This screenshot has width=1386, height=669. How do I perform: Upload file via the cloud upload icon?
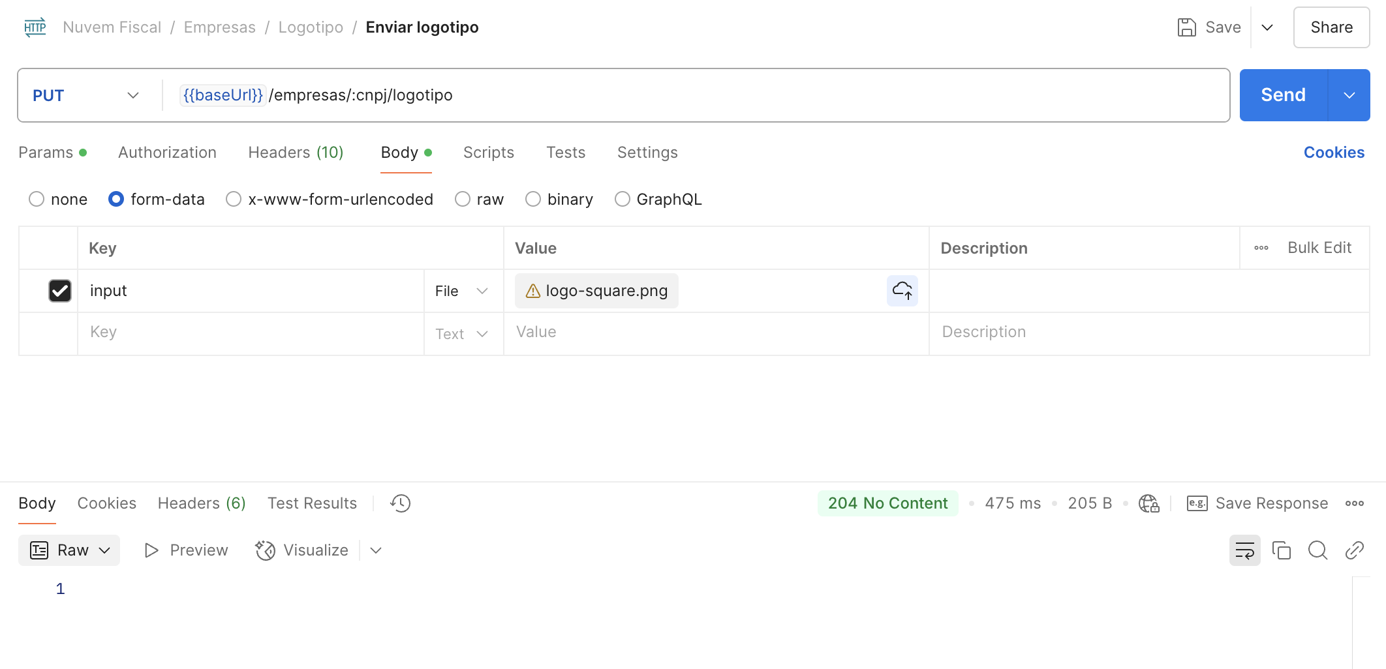pos(902,291)
